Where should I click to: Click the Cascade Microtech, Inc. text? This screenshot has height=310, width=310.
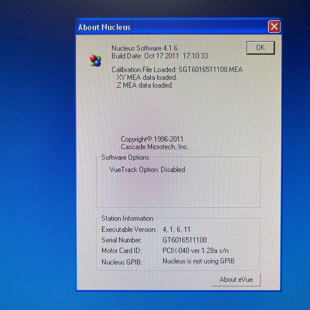pyautogui.click(x=155, y=147)
